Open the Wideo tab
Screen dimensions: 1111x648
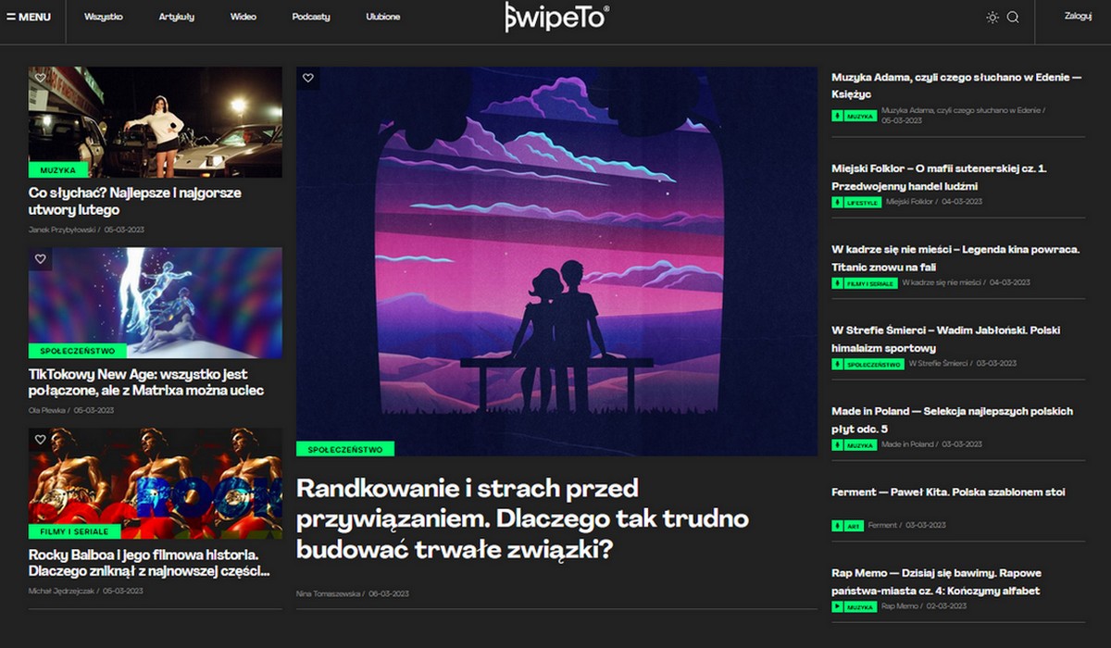click(x=243, y=16)
